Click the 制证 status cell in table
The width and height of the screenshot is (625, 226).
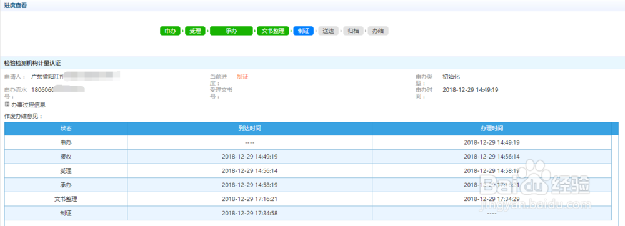point(66,213)
